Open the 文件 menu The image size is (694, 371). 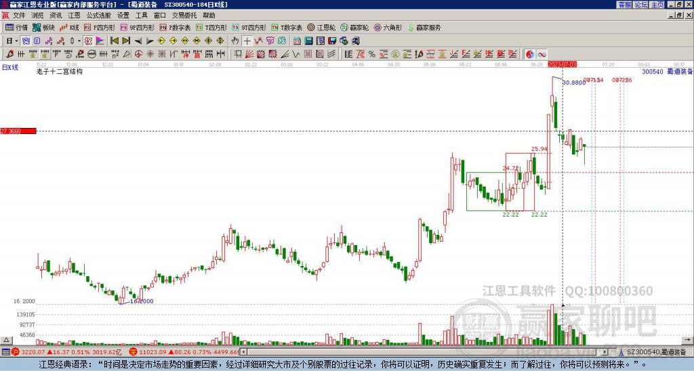(19, 16)
